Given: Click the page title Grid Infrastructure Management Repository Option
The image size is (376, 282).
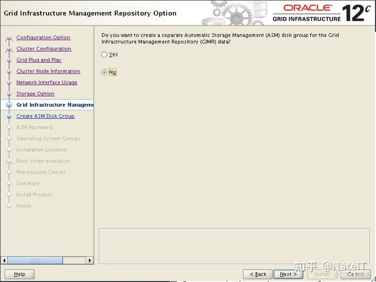Looking at the screenshot, I should tap(90, 13).
